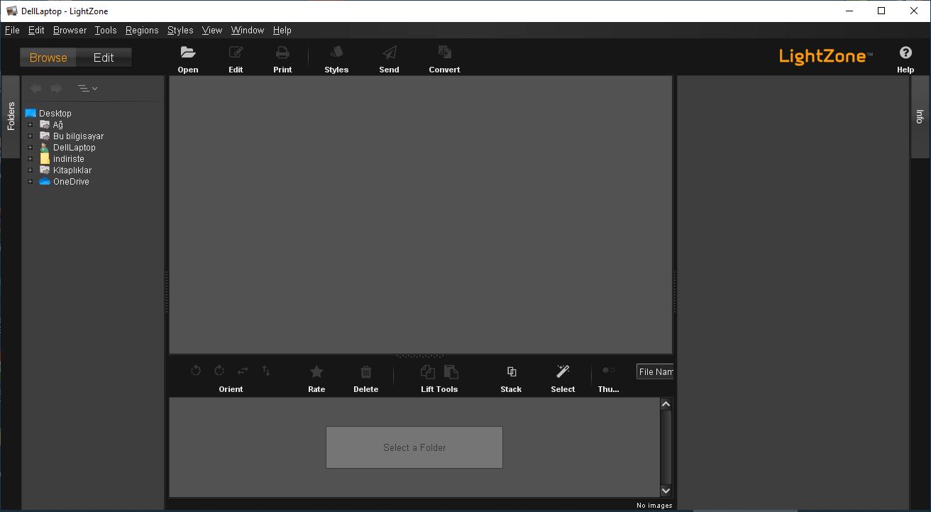Viewport: 931px width, 512px height.
Task: Open the Styles toolbar icon
Action: click(x=336, y=52)
